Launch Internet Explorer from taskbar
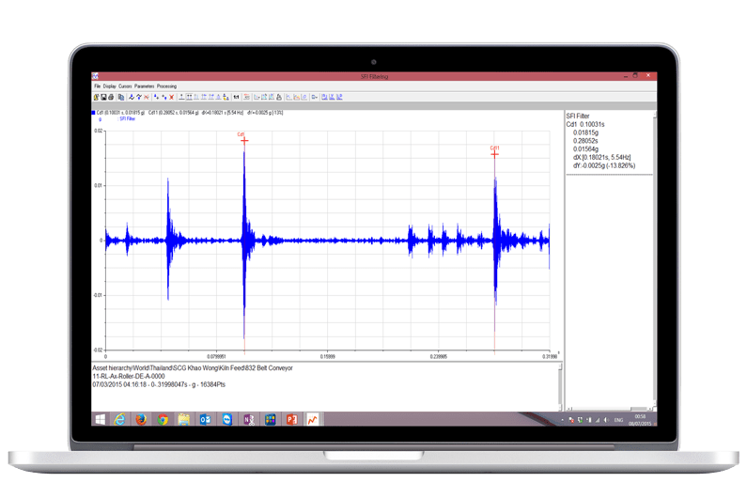The width and height of the screenshot is (747, 498). (x=119, y=419)
